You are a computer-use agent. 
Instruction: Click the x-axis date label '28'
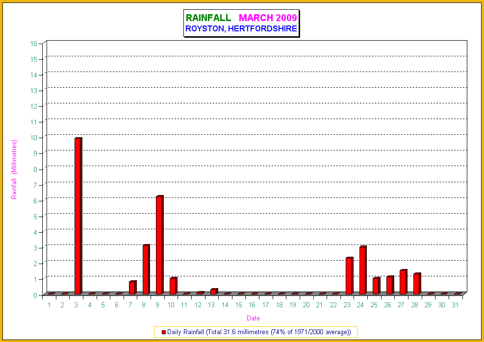pos(414,305)
